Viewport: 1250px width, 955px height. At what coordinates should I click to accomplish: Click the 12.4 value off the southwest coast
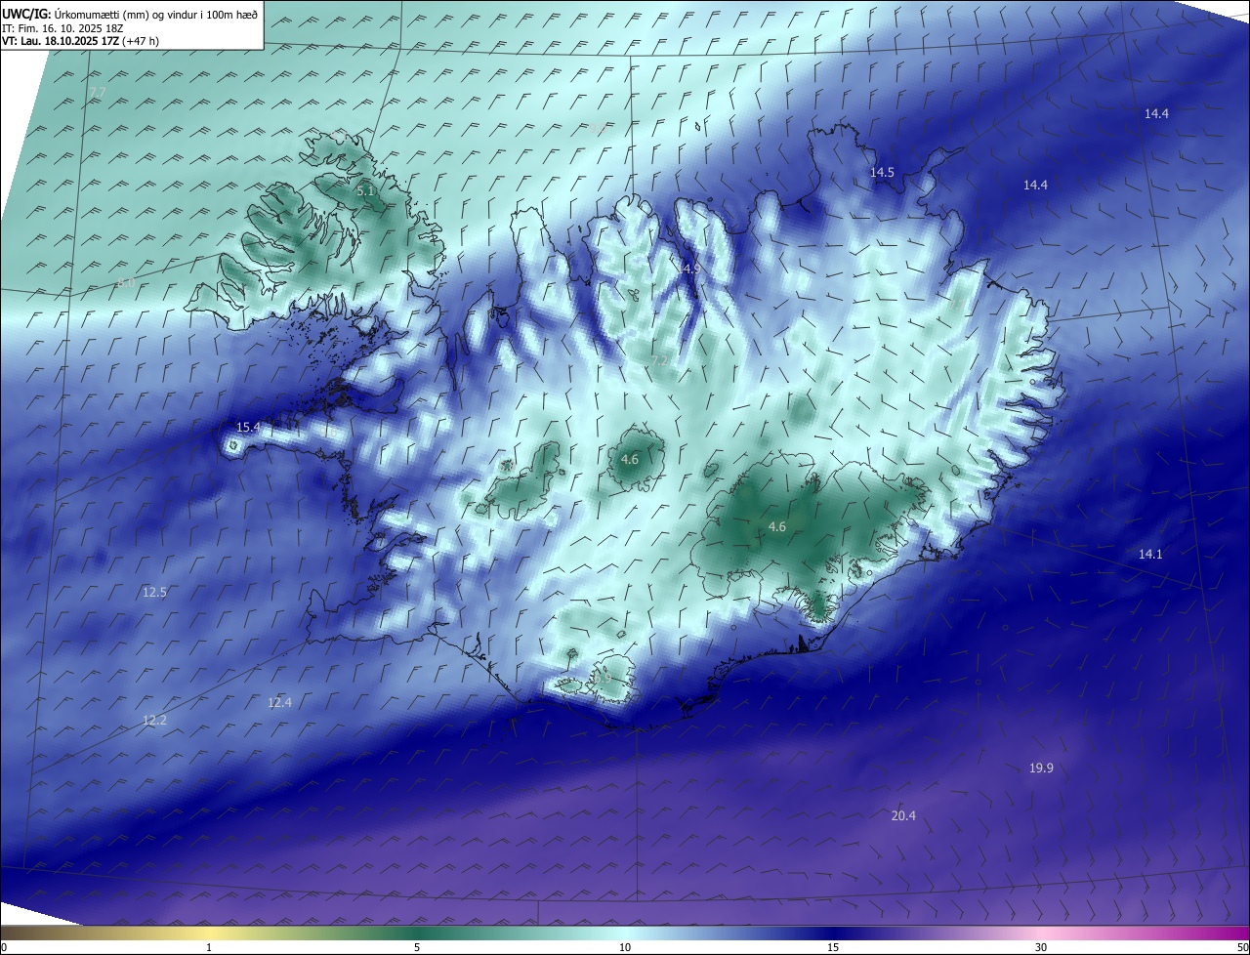[279, 702]
